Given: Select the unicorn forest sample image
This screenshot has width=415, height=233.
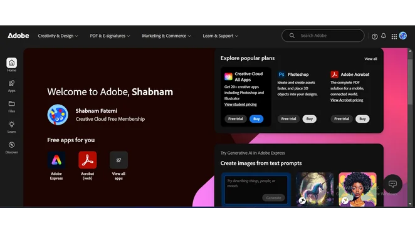Looking at the screenshot, I should (315, 189).
